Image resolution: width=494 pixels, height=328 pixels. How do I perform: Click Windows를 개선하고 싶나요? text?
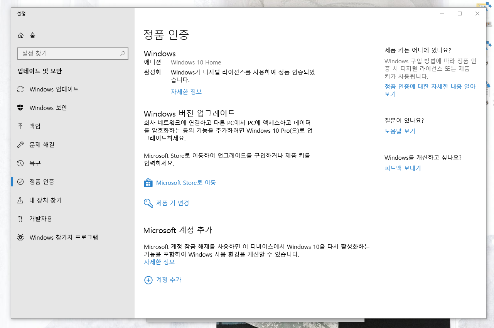click(x=423, y=157)
